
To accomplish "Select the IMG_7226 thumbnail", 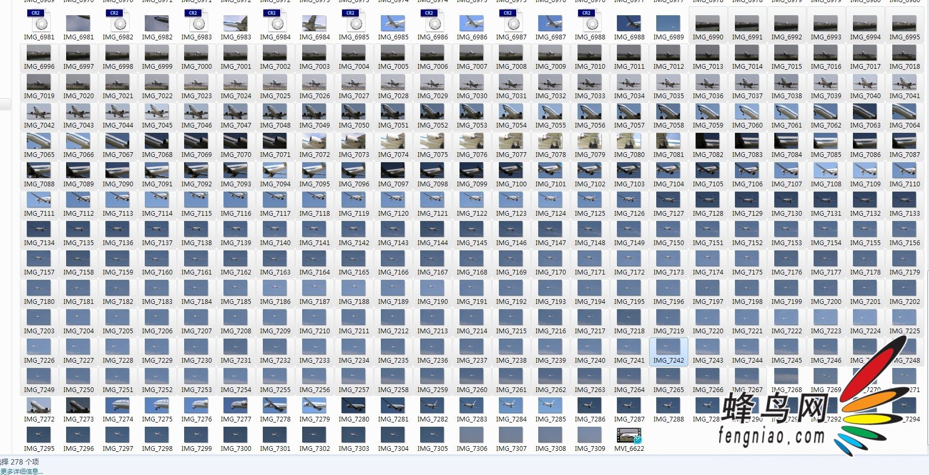I will [39, 346].
